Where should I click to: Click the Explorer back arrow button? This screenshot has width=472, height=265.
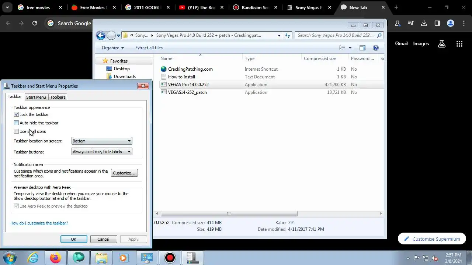click(101, 35)
